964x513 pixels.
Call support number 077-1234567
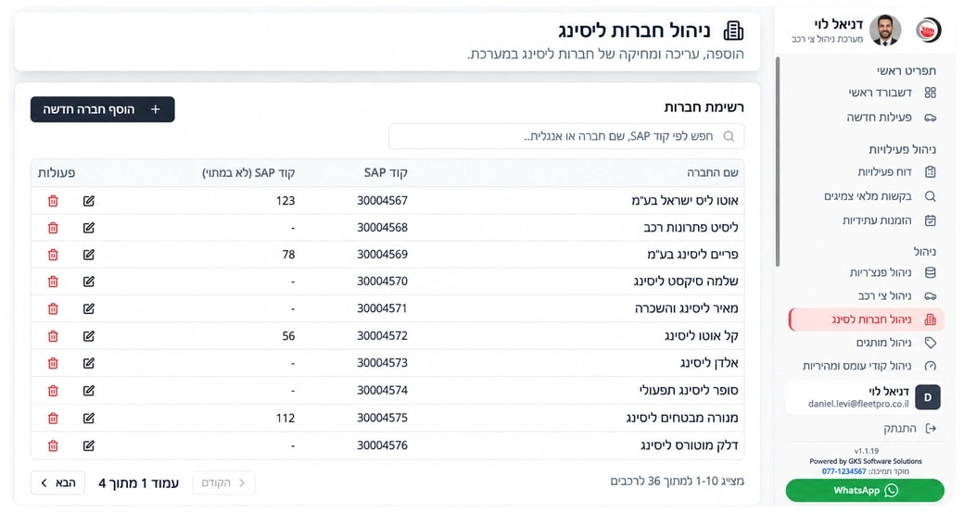843,471
